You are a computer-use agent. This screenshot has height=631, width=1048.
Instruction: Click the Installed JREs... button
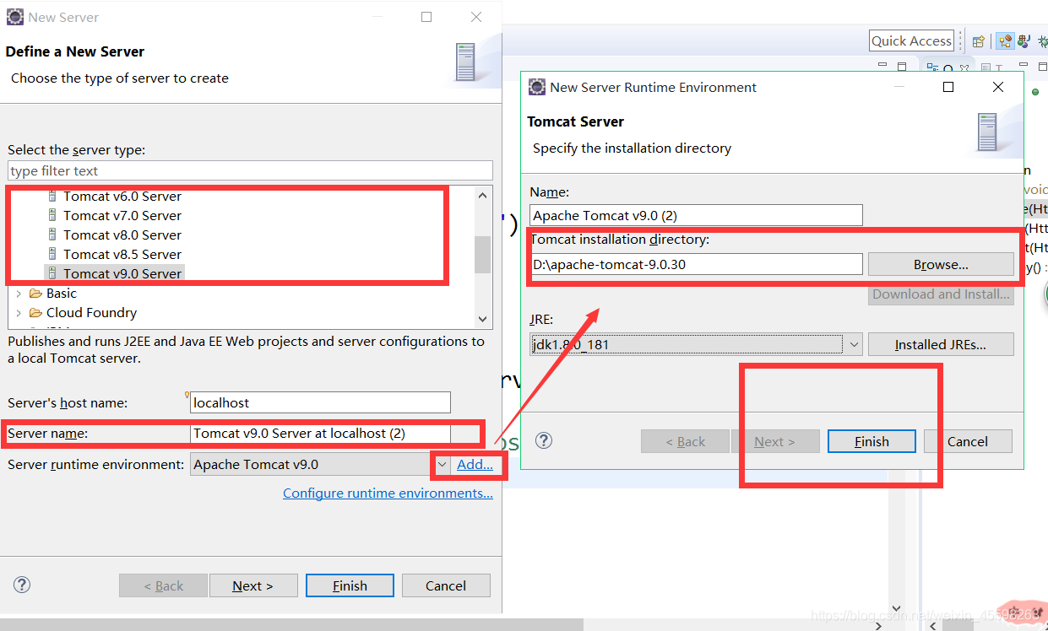click(941, 344)
